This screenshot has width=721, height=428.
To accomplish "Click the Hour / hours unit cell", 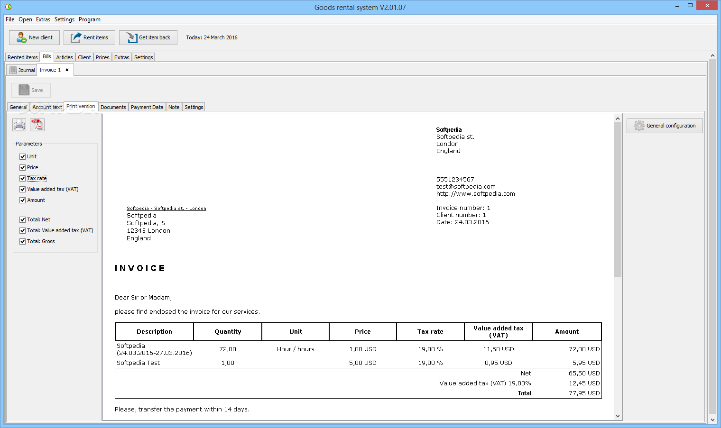I will pyautogui.click(x=296, y=349).
